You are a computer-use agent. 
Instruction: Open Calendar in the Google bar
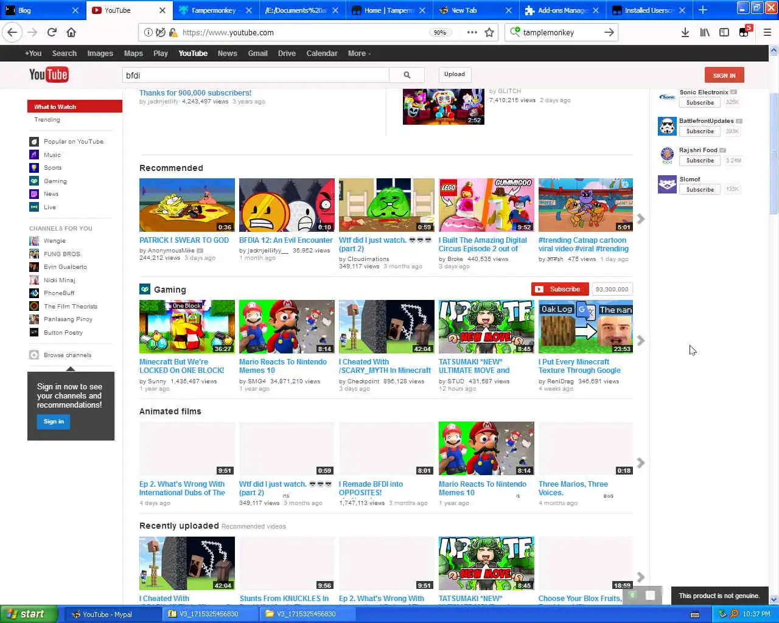(x=322, y=54)
